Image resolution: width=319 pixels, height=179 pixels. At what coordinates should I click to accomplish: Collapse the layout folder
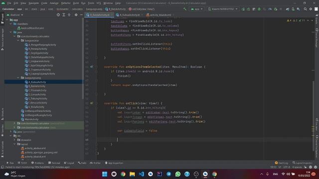14,144
